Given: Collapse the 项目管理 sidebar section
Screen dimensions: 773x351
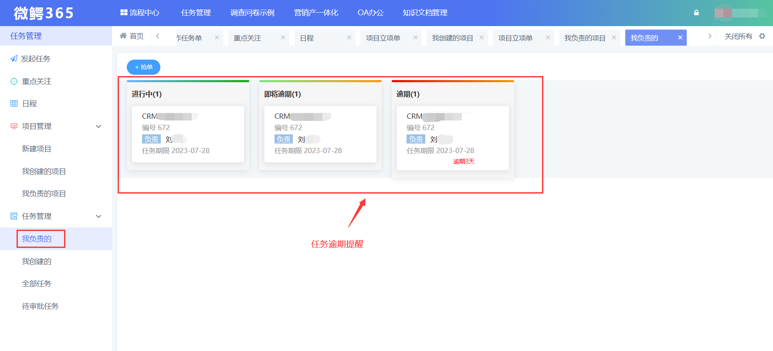Looking at the screenshot, I should pyautogui.click(x=98, y=126).
